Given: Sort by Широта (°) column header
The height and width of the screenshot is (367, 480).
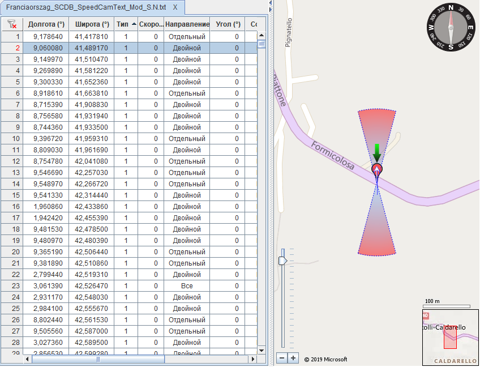Looking at the screenshot, I should click(92, 24).
